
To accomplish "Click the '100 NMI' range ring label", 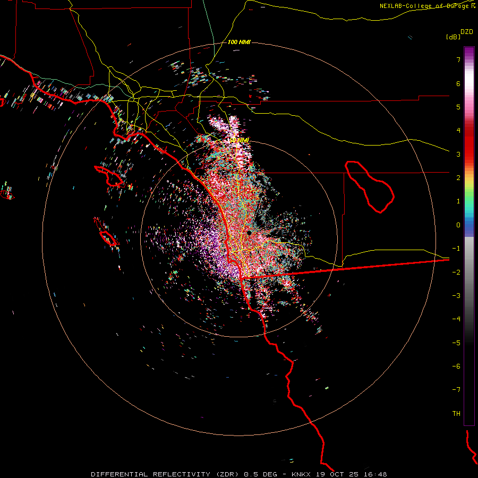I will [x=239, y=42].
